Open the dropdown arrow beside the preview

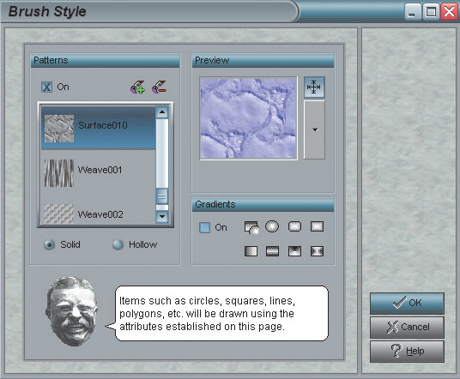click(314, 129)
